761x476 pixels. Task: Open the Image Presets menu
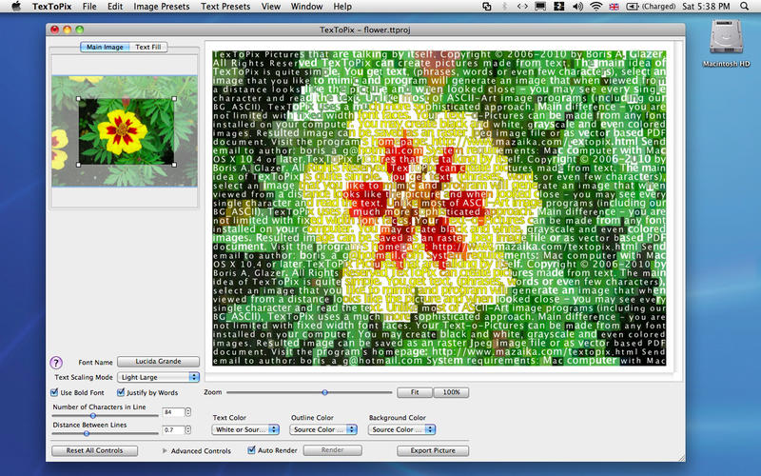pyautogui.click(x=159, y=7)
